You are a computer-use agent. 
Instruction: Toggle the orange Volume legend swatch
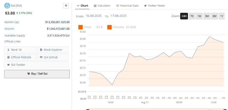point(109,27)
